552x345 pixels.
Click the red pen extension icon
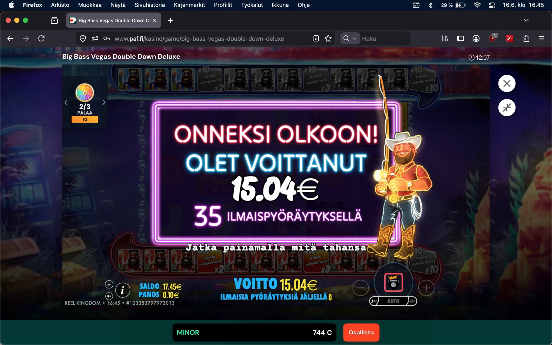510,38
